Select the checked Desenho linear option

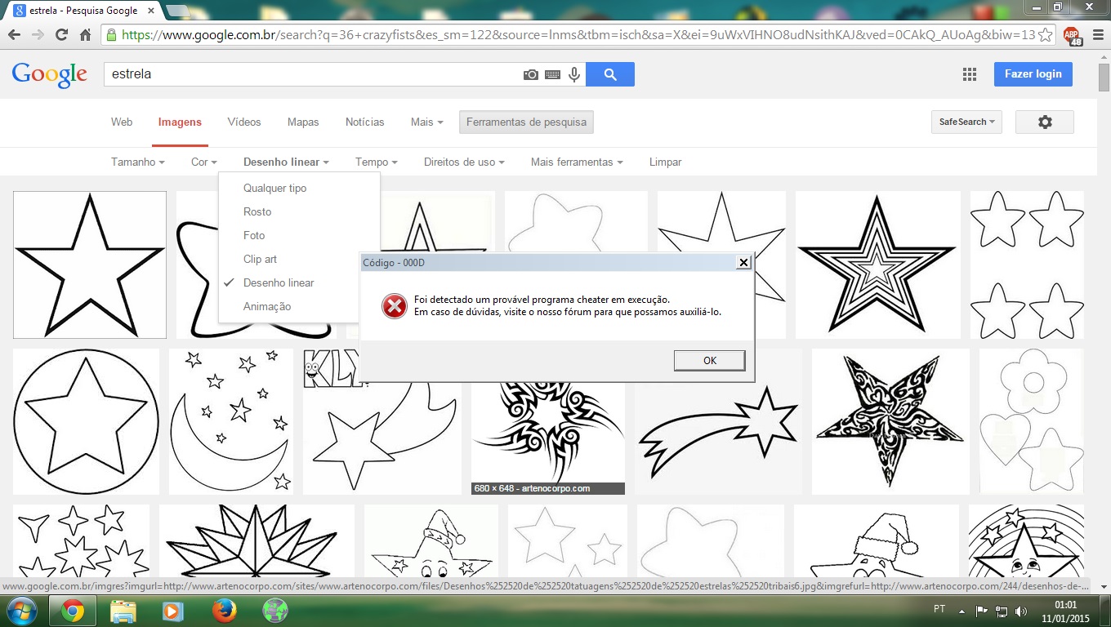[279, 282]
